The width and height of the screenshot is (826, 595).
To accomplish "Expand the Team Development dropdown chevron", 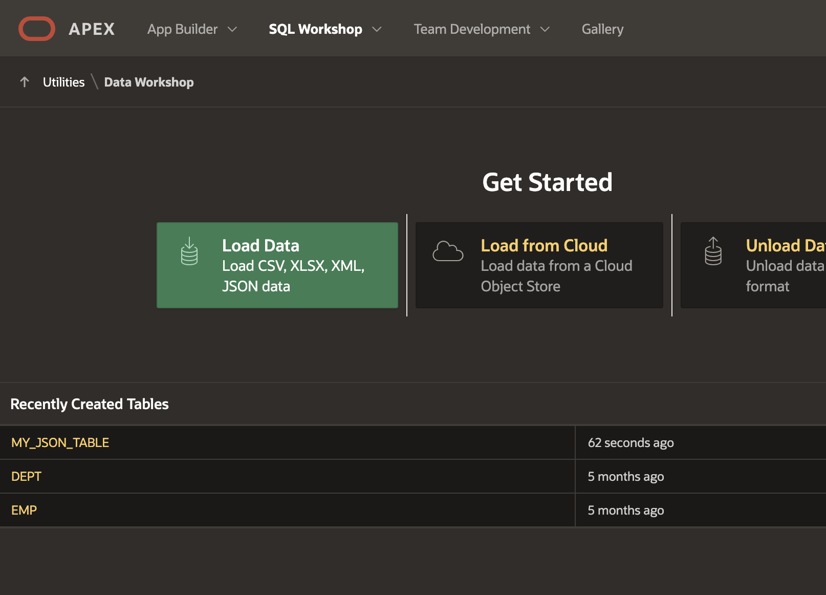I will point(545,30).
